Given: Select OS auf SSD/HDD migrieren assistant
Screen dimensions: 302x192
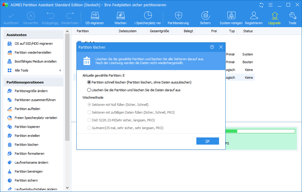Looking at the screenshot, I should 33,44.
